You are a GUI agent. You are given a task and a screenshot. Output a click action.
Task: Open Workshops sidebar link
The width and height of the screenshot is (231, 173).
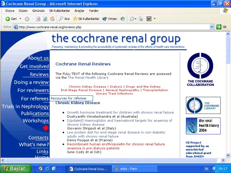point(36,120)
